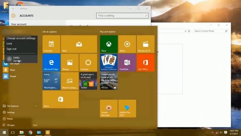Screen dimensions: 241x136
Task: Click the Get Office tile
Action: [x=146, y=62]
